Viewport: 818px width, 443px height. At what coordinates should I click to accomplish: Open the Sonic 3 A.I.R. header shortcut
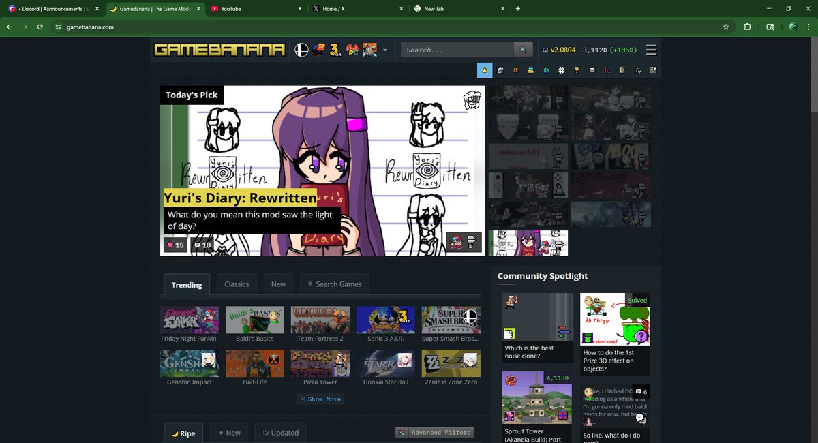[x=335, y=50]
